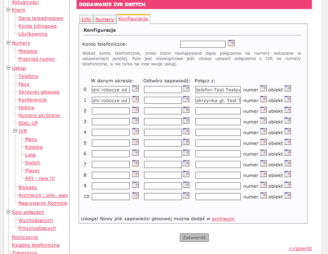The height and width of the screenshot is (254, 328).
Task: Open announcement picker icon in row 8
Action: tap(186, 174)
